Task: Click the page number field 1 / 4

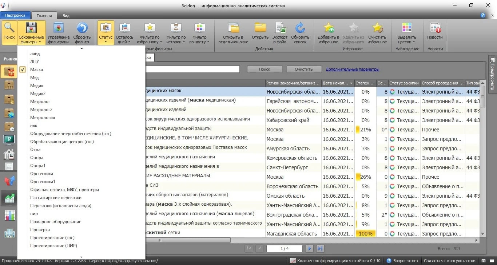Action: (x=285, y=249)
